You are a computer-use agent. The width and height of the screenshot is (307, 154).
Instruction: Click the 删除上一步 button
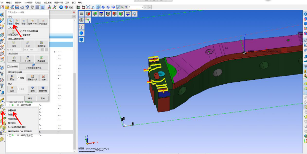32,78
